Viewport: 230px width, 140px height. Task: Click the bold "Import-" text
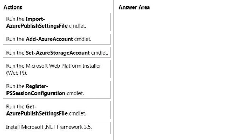coord(35,19)
